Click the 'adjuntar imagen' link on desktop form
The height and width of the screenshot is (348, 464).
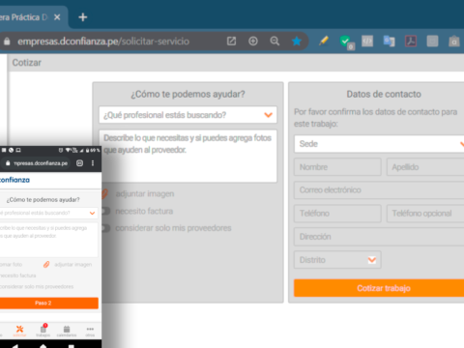[x=145, y=193]
